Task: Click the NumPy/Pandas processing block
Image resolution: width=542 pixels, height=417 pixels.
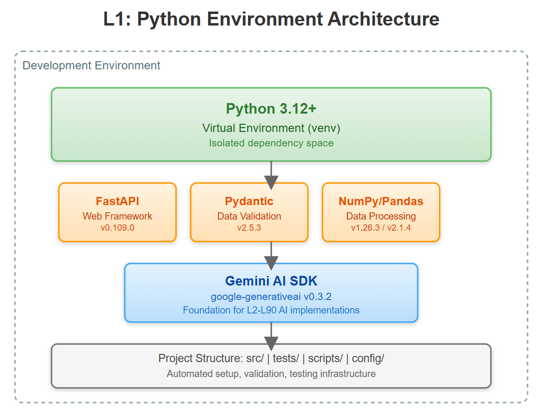Action: point(381,212)
